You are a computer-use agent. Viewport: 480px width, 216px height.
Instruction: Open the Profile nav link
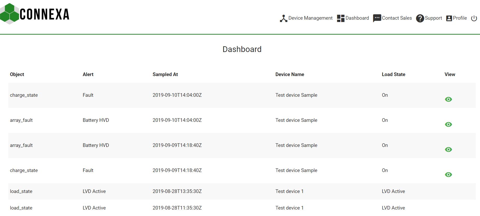460,18
